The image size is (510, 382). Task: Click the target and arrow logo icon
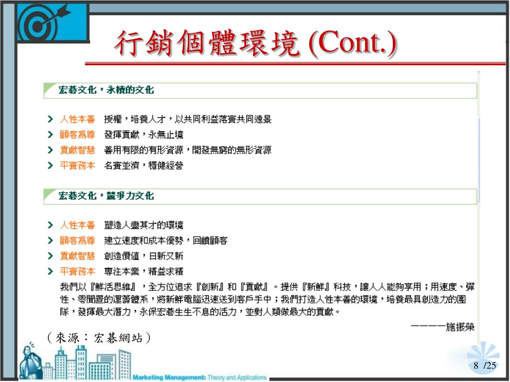[x=53, y=22]
